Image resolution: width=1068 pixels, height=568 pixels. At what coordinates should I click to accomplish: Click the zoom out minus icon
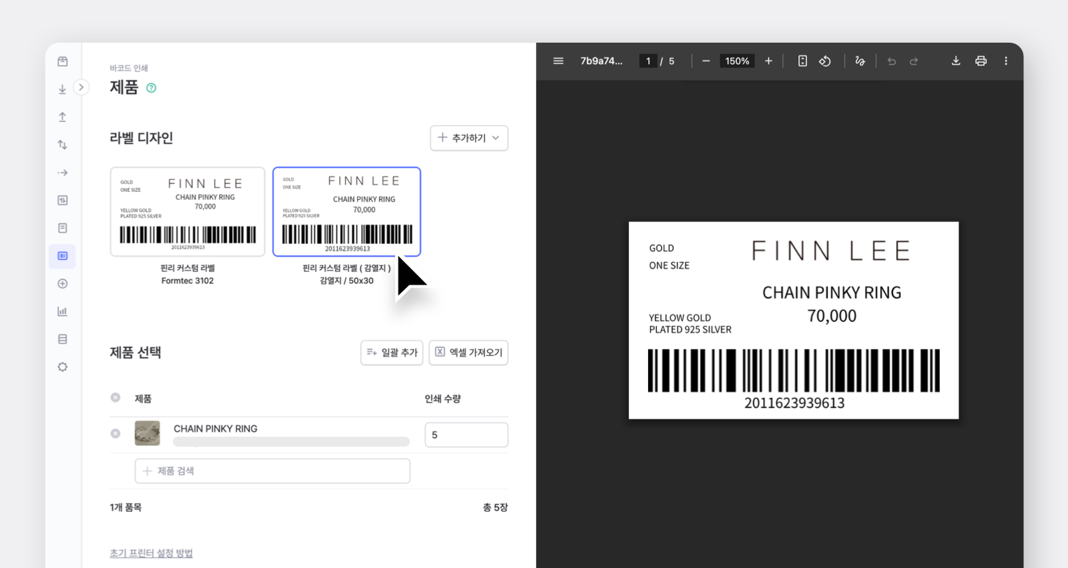(706, 61)
